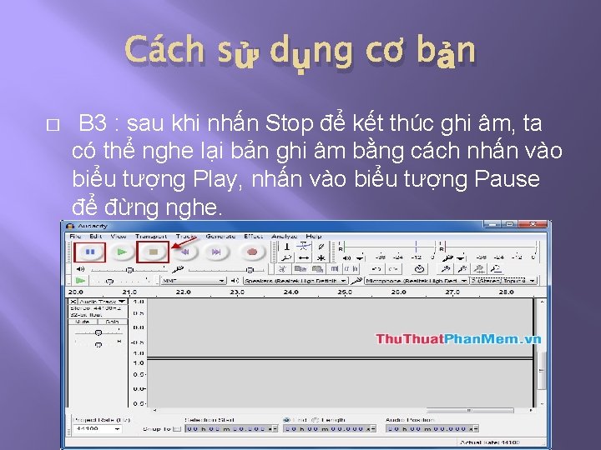The image size is (601, 450).
Task: Open the Selection Start time format dropdown
Action: click(275, 429)
